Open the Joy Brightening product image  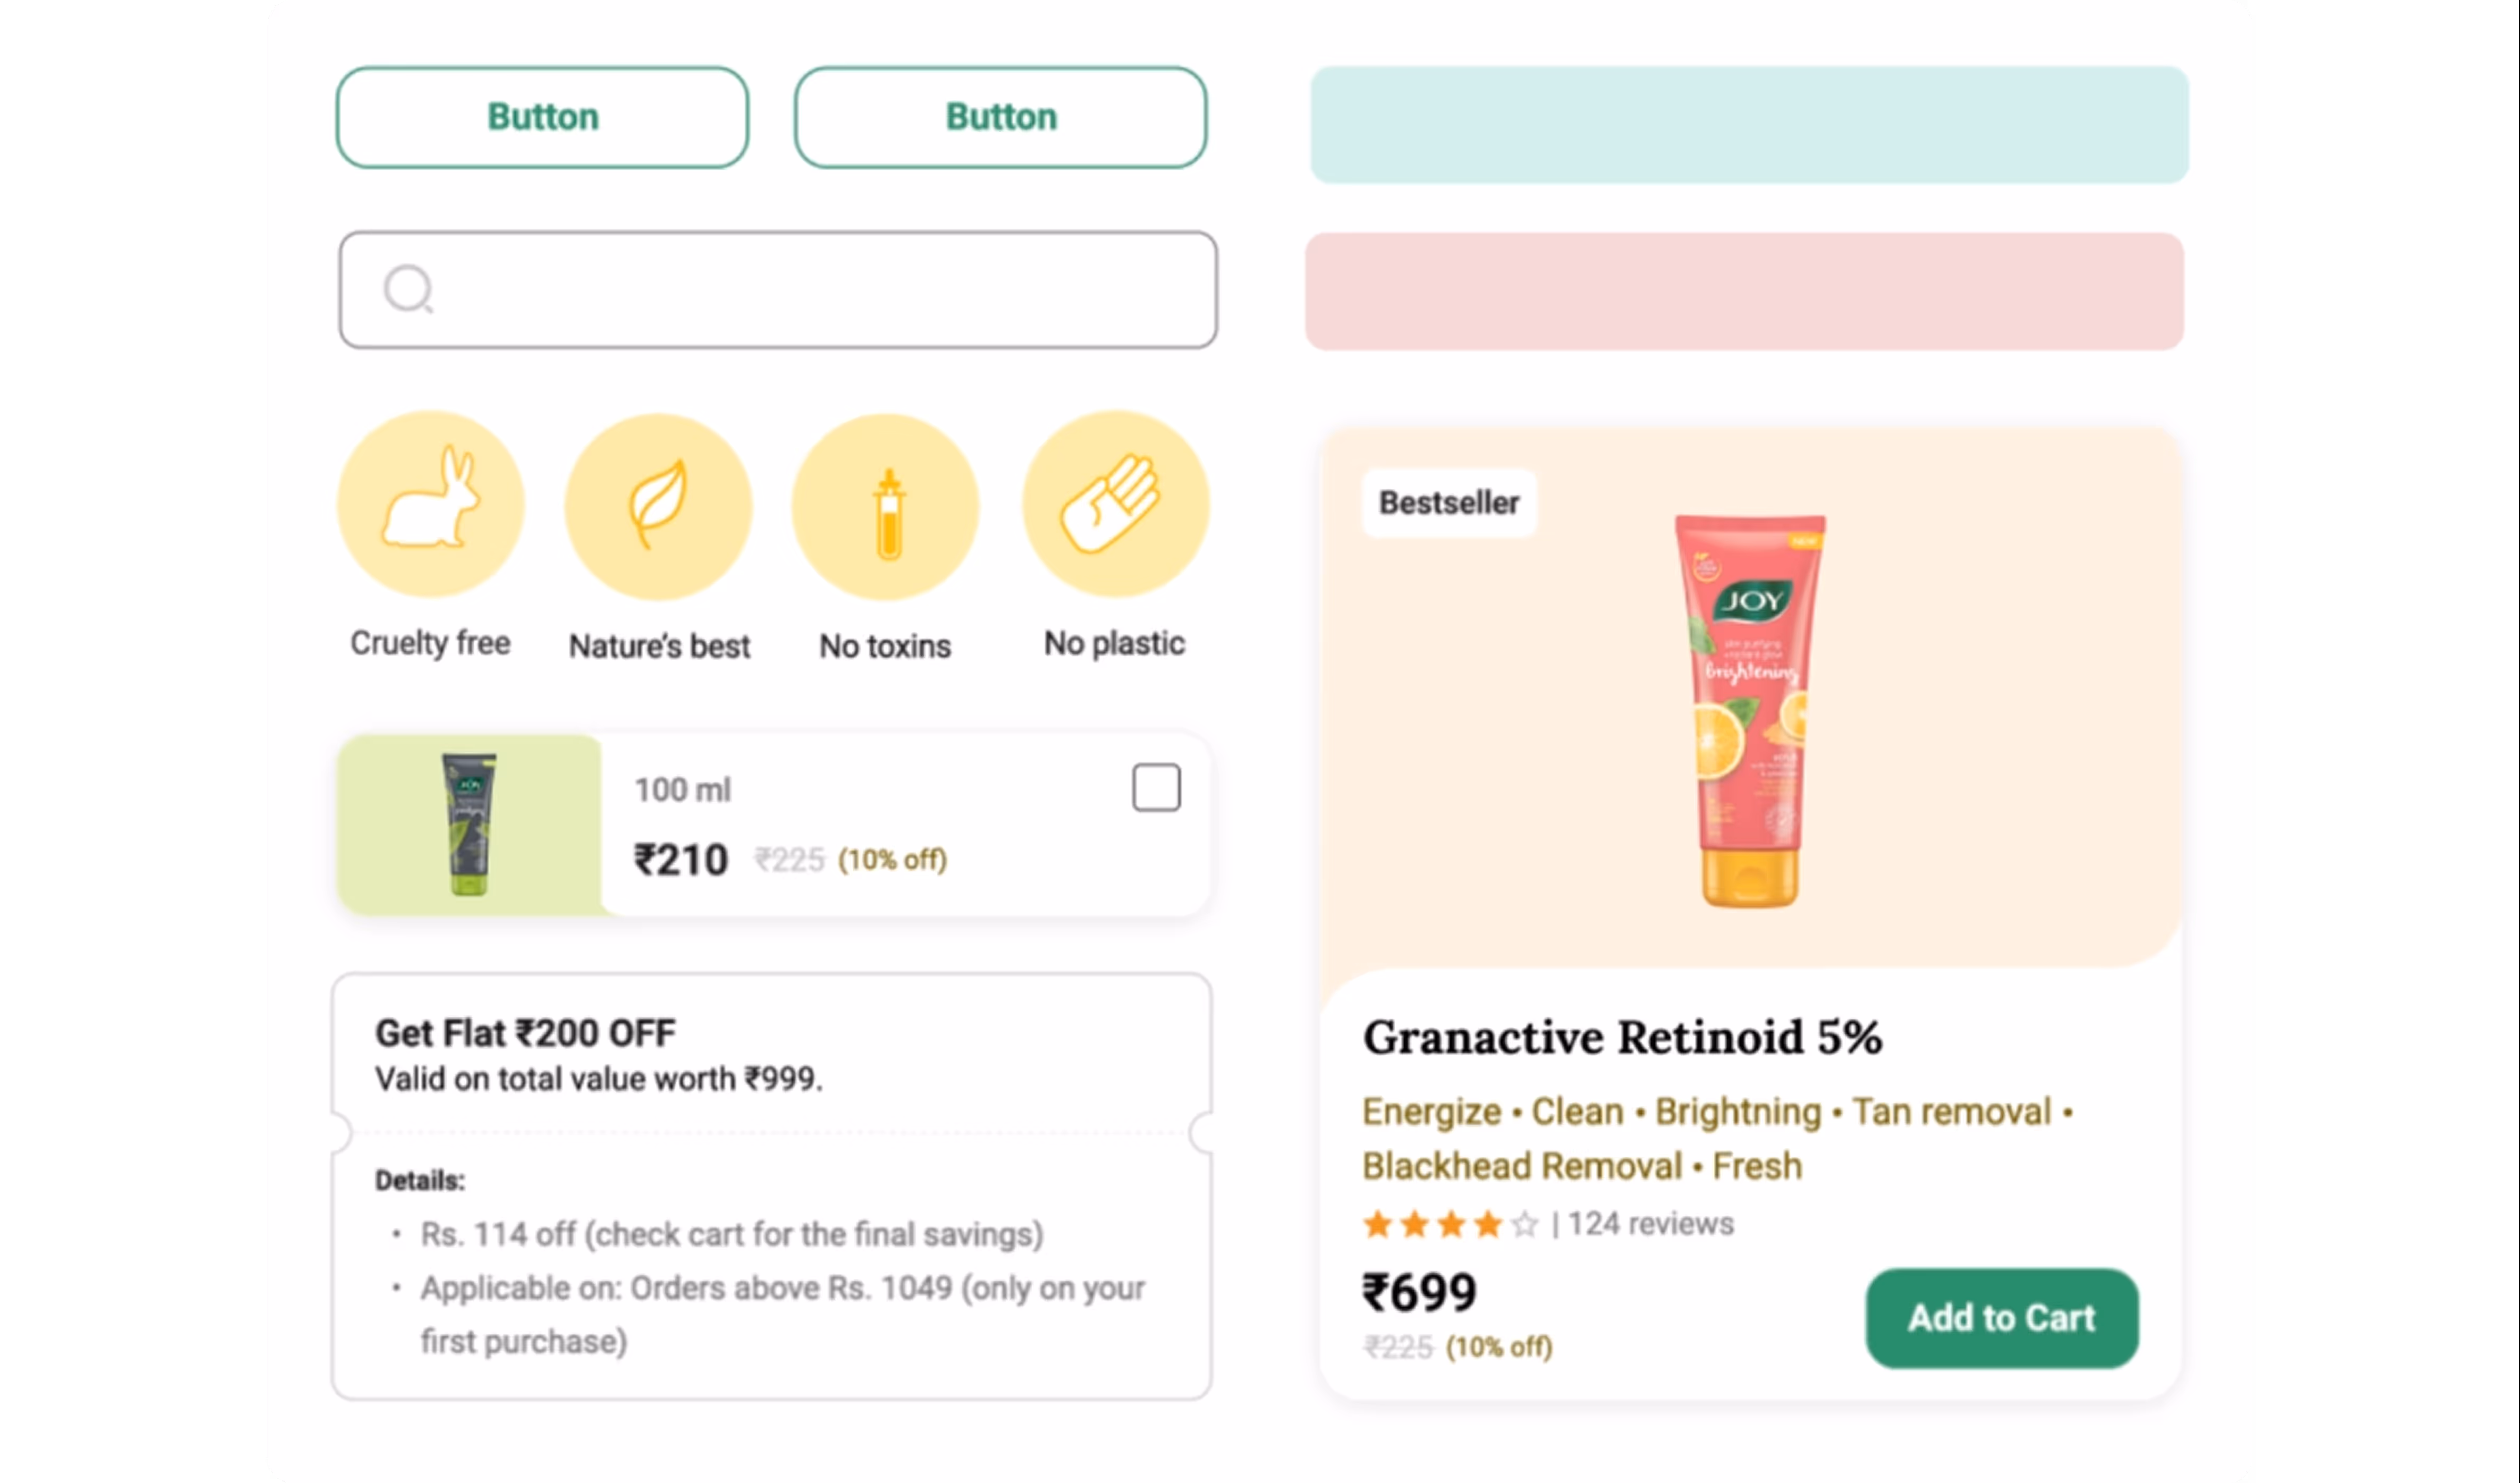pyautogui.click(x=1750, y=710)
